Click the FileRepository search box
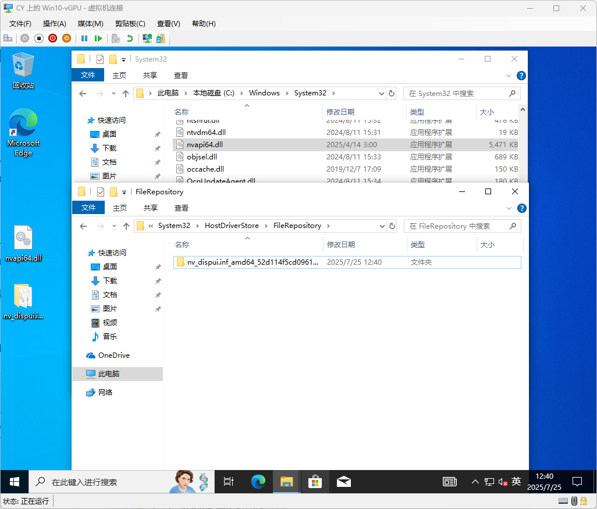Screen dimensions: 597x509 (457, 226)
